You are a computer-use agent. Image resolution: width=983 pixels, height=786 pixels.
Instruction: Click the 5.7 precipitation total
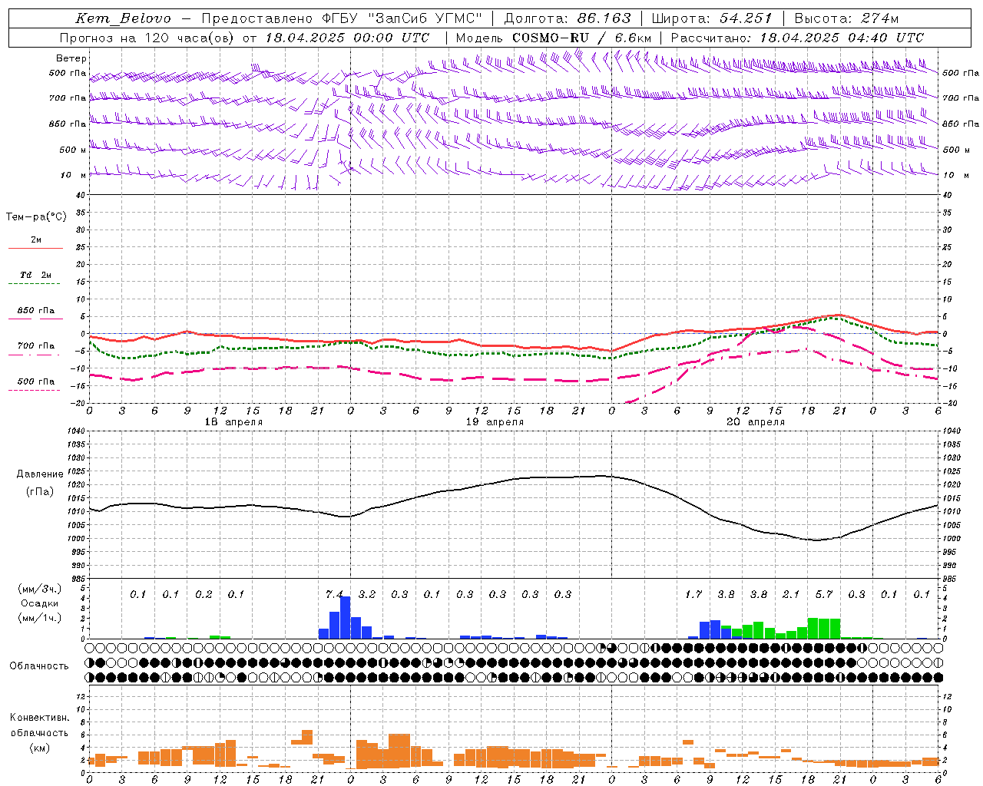[824, 594]
